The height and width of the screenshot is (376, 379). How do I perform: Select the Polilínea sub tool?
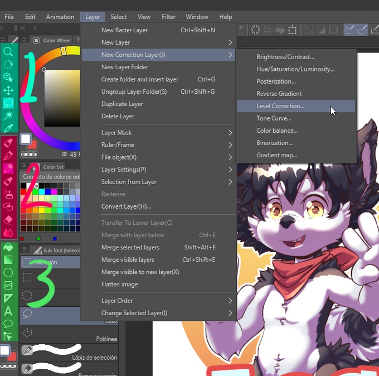[69, 334]
